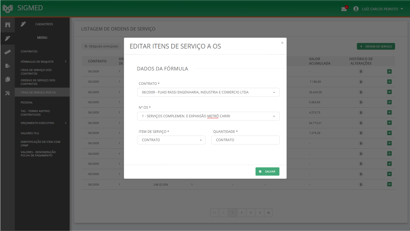Viewport: 410px width, 231px height.
Task: Select the copy documents sidebar icon
Action: pyautogui.click(x=7, y=79)
